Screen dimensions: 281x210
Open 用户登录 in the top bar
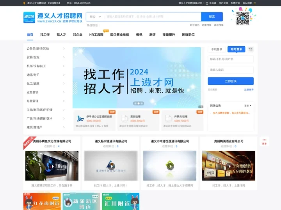click(x=223, y=3)
